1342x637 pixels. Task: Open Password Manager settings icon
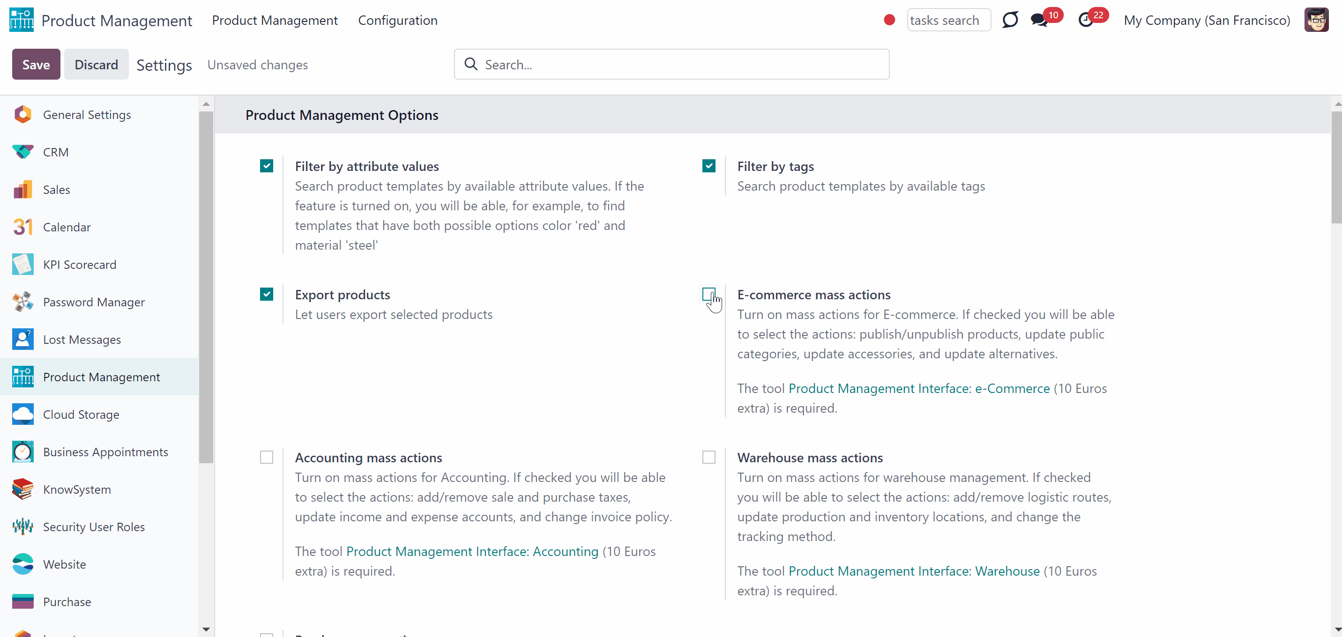pyautogui.click(x=23, y=302)
